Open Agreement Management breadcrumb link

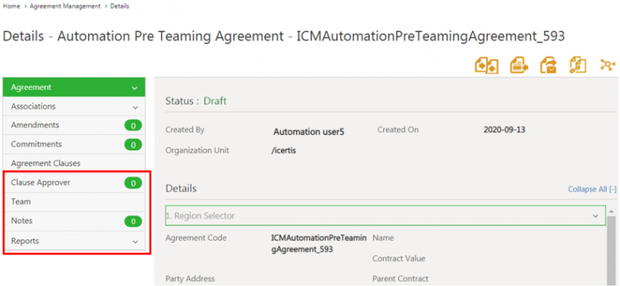pos(66,6)
